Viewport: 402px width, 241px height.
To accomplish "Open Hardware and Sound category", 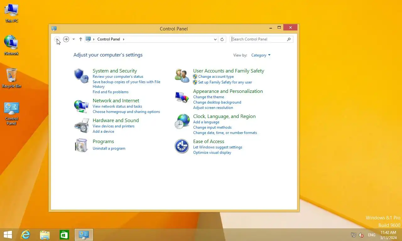I will click(116, 120).
